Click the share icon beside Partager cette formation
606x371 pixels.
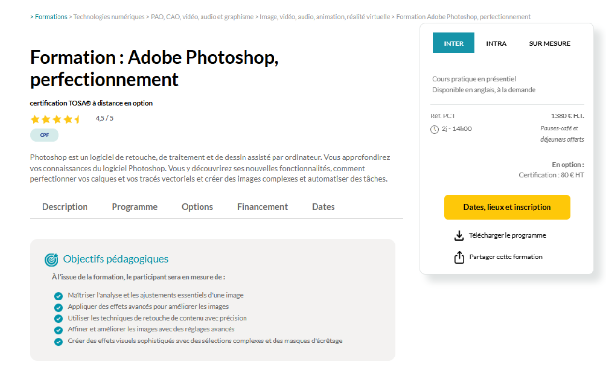459,257
